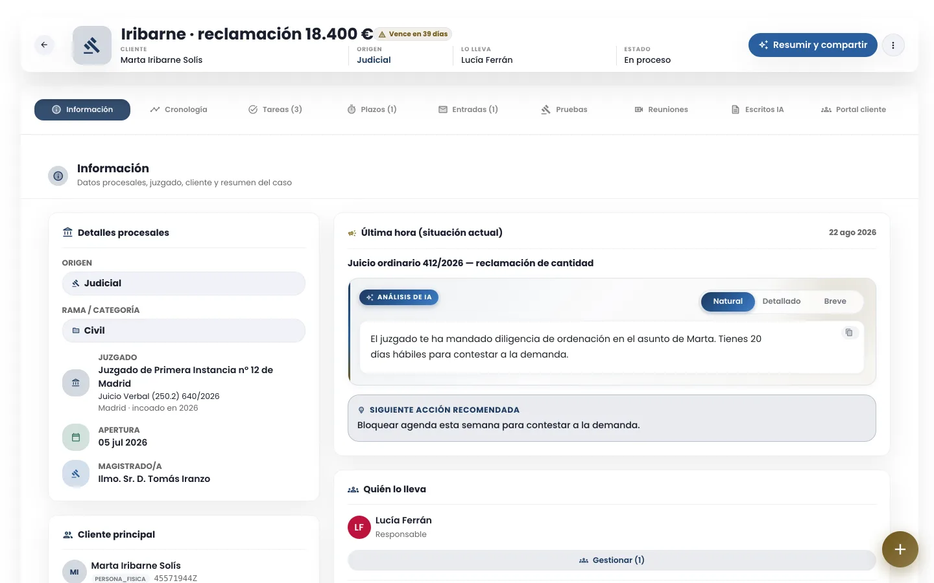Open the Entradas (1) tab

point(468,109)
